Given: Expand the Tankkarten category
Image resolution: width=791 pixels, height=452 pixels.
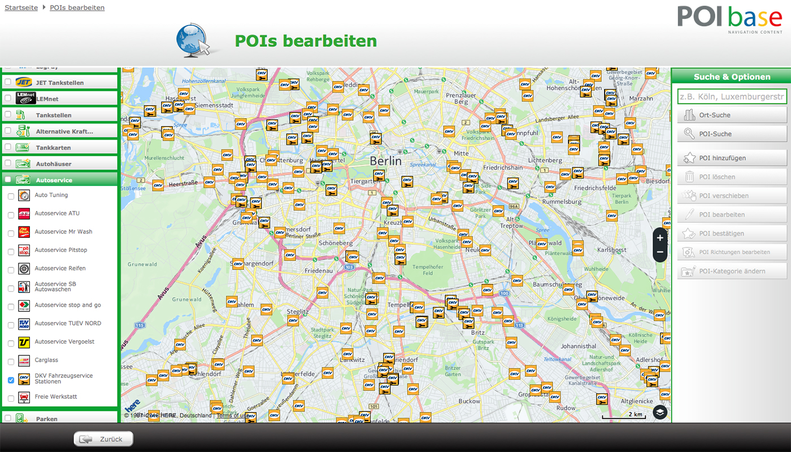Looking at the screenshot, I should (54, 147).
